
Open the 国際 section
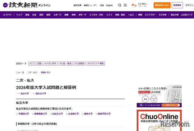click(66, 15)
